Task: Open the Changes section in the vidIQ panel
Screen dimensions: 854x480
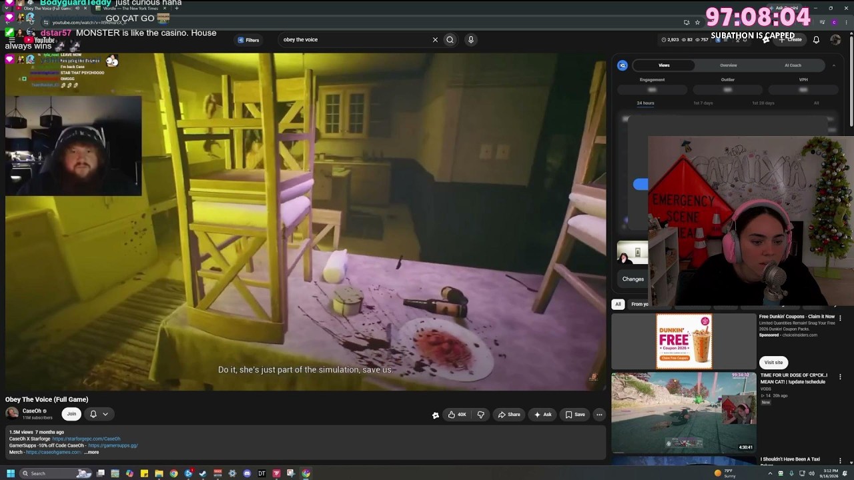Action: [x=632, y=279]
